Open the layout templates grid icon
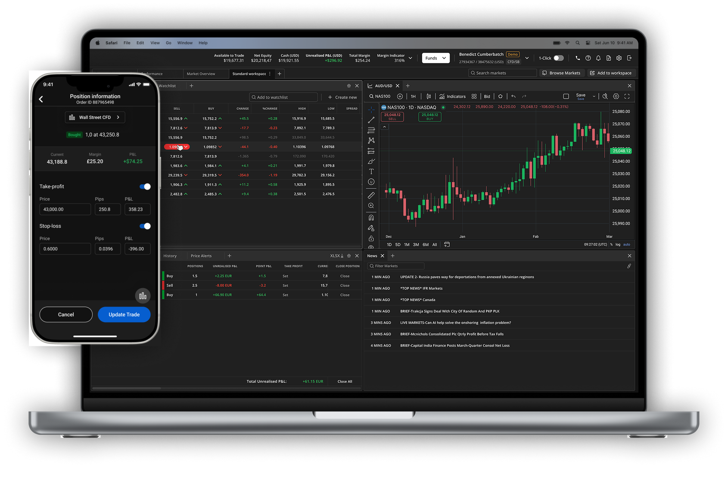This screenshot has width=728, height=494. [474, 96]
